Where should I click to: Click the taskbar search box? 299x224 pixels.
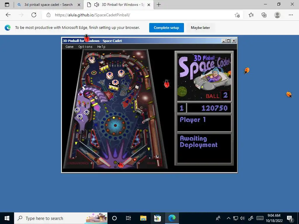pos(61,218)
